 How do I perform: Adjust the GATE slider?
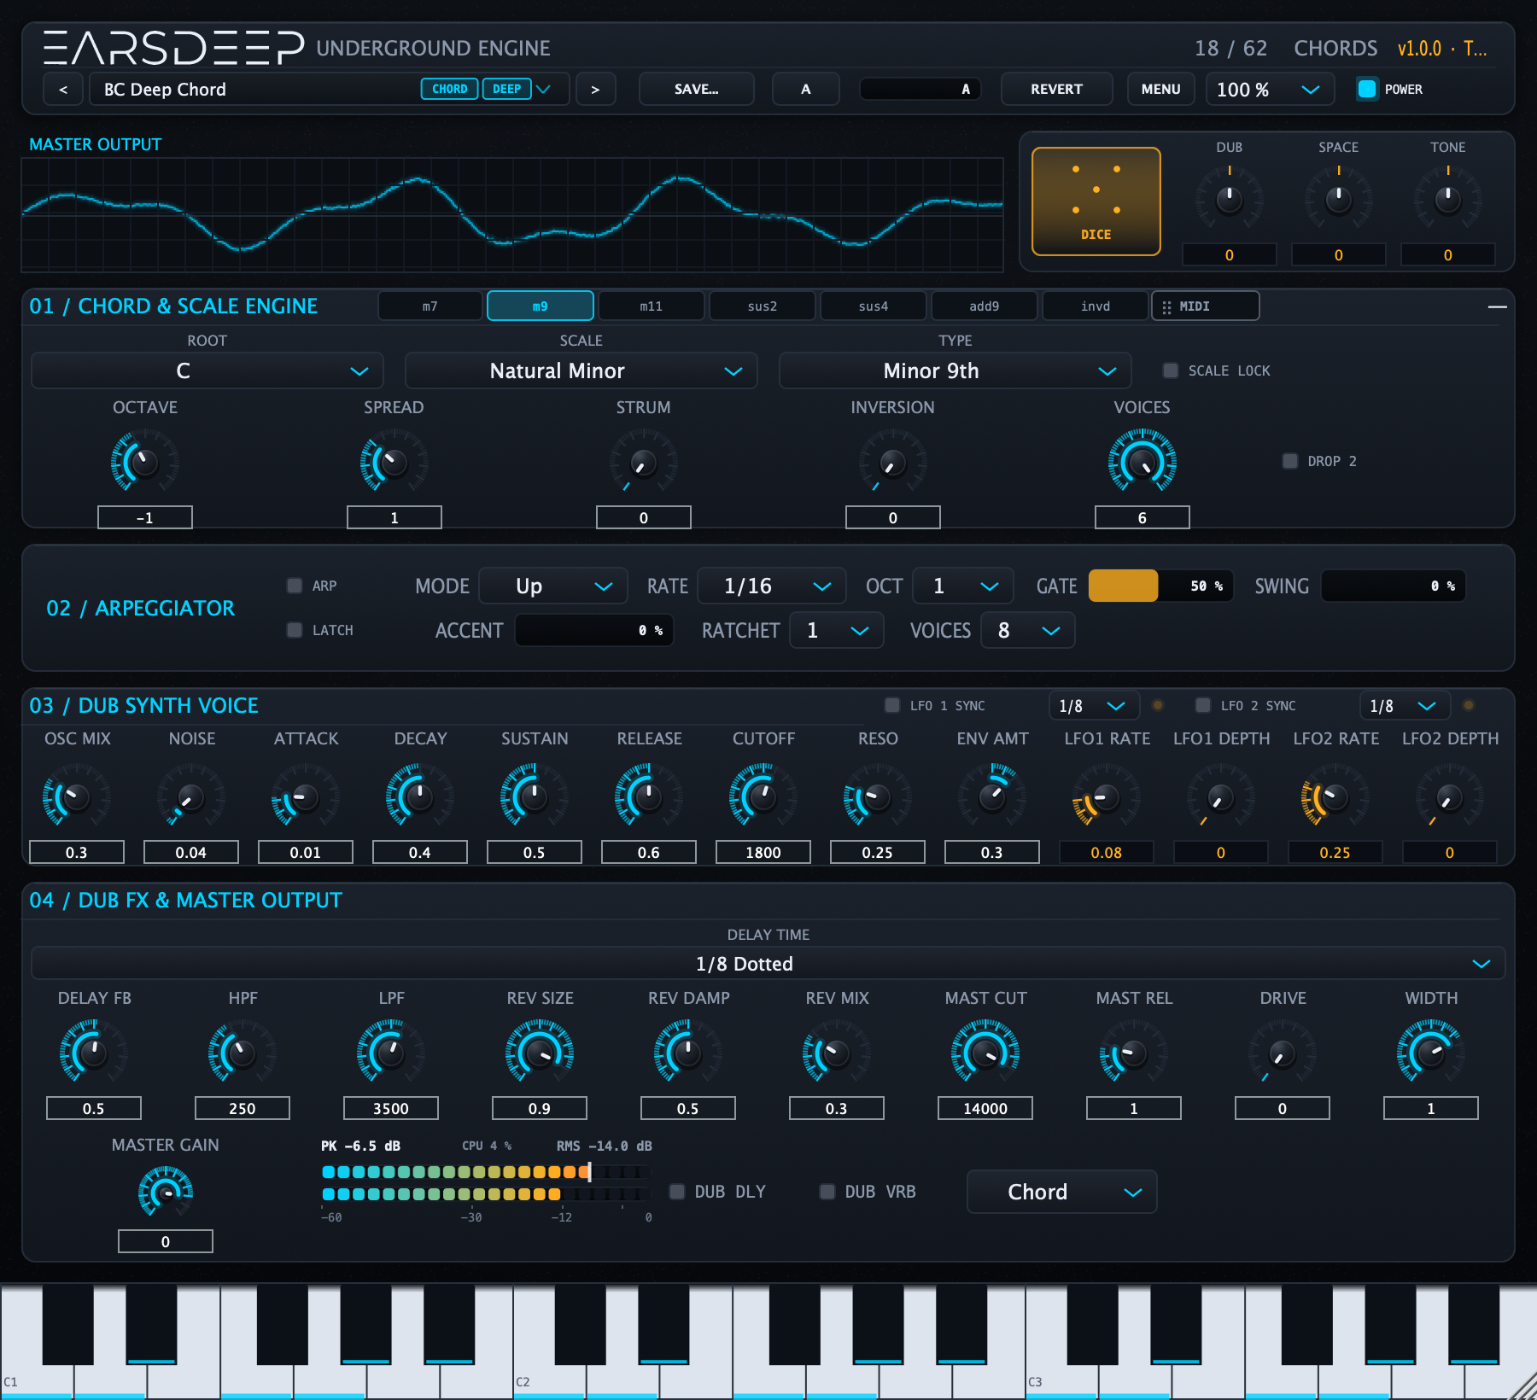click(1160, 586)
